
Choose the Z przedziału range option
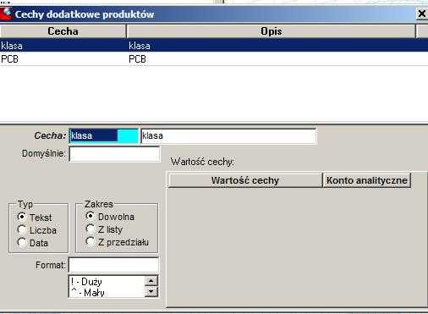click(x=90, y=241)
